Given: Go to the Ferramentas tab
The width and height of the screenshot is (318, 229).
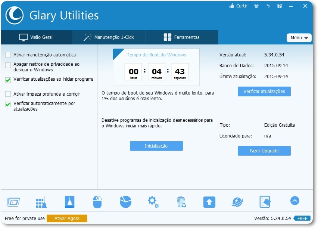Looking at the screenshot, I should [x=182, y=37].
